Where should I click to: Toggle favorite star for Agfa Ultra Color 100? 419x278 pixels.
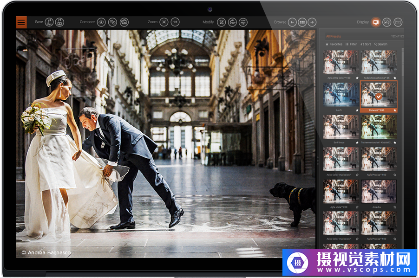pos(357,78)
